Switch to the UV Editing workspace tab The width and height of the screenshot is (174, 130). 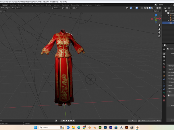pos(30,5)
